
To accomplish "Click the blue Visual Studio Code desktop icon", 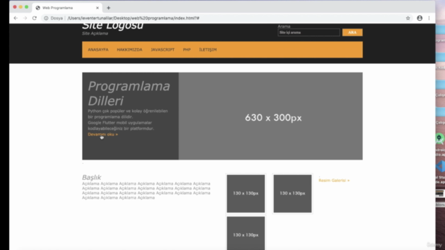I will point(440,167).
